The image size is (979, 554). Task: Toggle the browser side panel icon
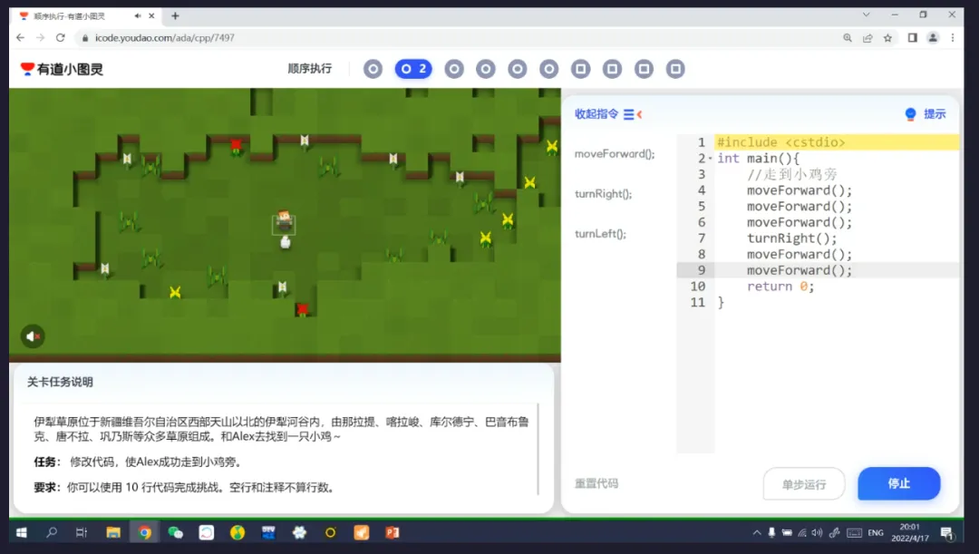point(912,38)
